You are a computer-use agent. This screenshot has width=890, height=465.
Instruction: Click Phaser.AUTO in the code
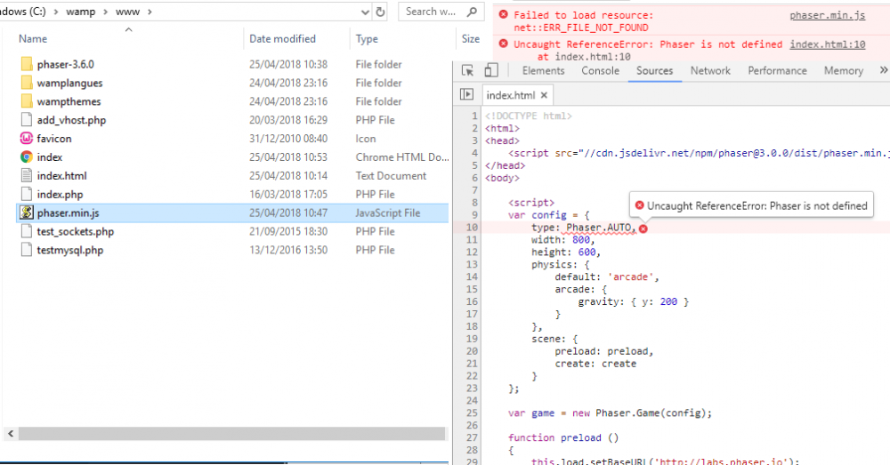[599, 228]
